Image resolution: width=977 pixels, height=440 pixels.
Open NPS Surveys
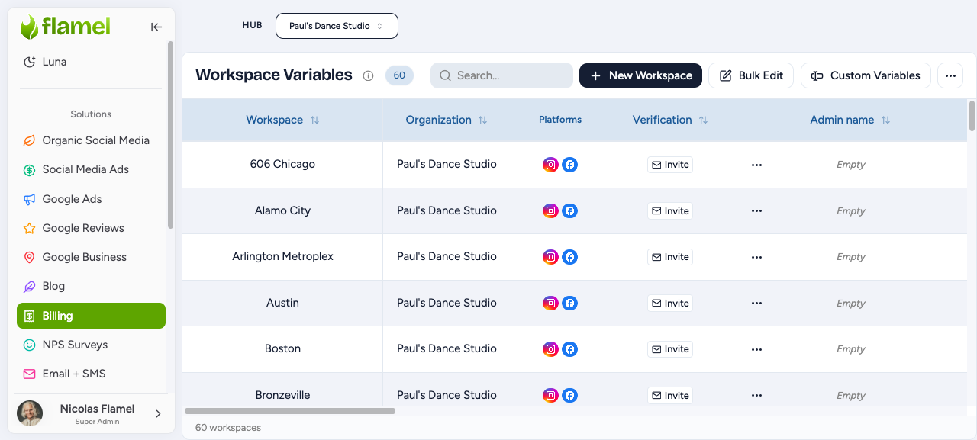click(x=91, y=345)
